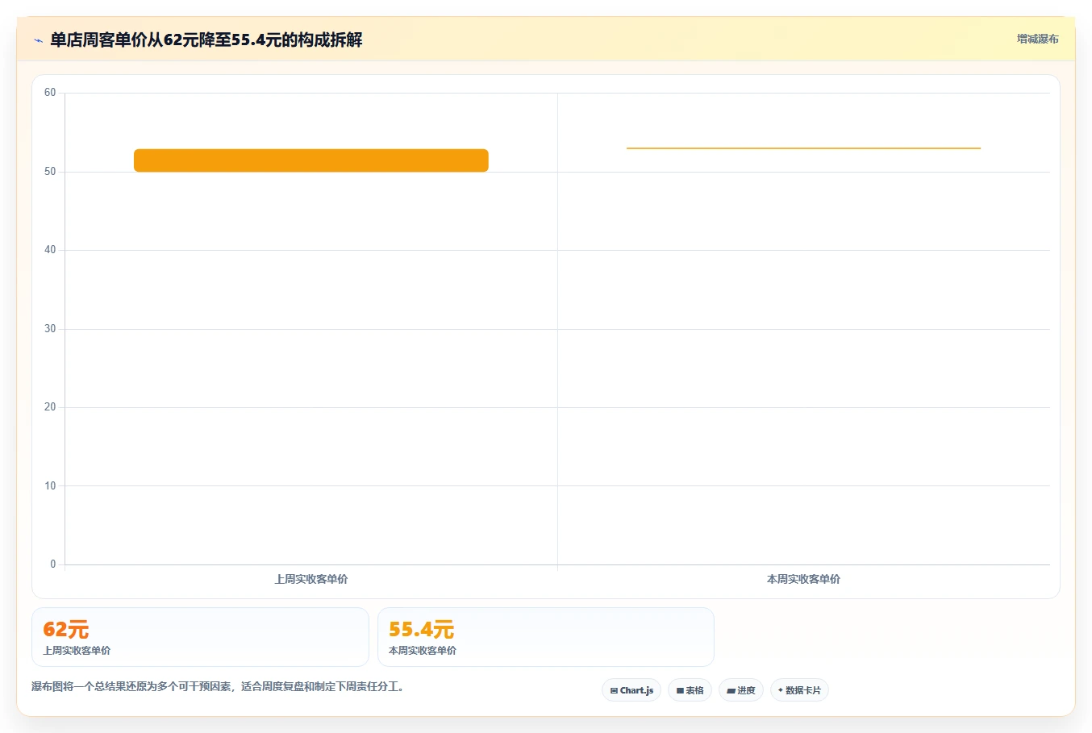Select the 55.4元 data card
Screen dimensions: 1092x733
click(546, 637)
